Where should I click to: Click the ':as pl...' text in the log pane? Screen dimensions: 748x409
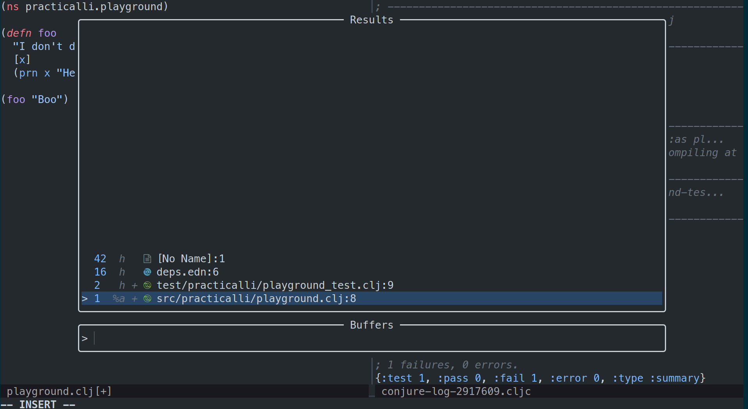click(x=696, y=139)
